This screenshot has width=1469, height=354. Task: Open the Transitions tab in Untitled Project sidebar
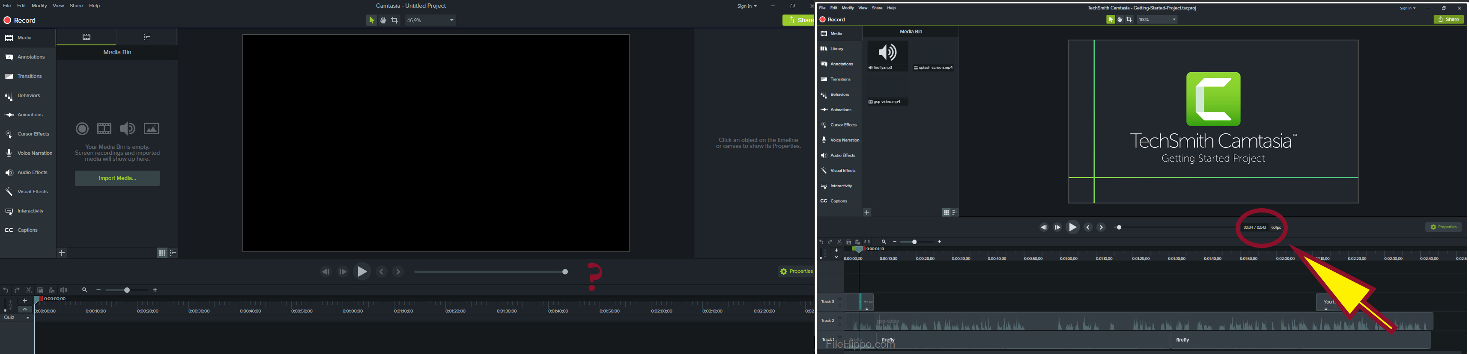click(27, 77)
